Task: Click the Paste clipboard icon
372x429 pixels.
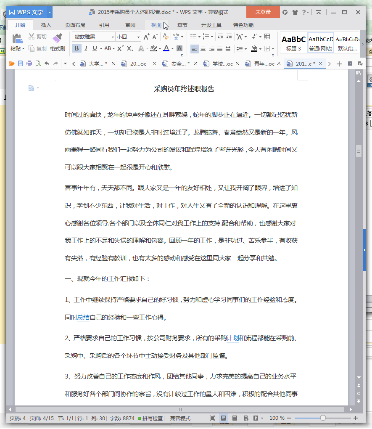Action: (x=17, y=39)
